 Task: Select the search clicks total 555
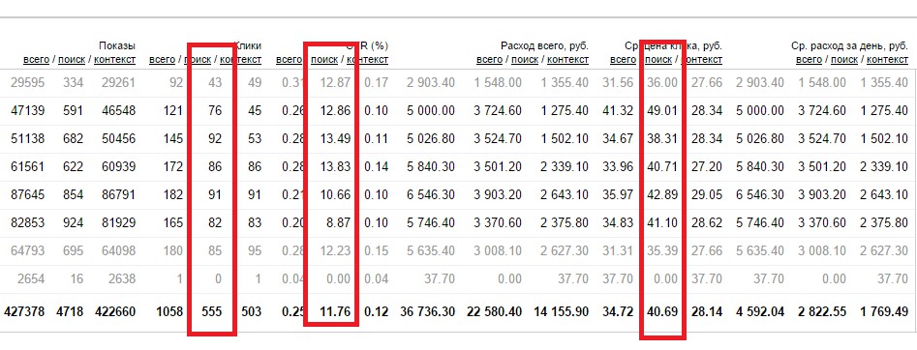tap(212, 312)
